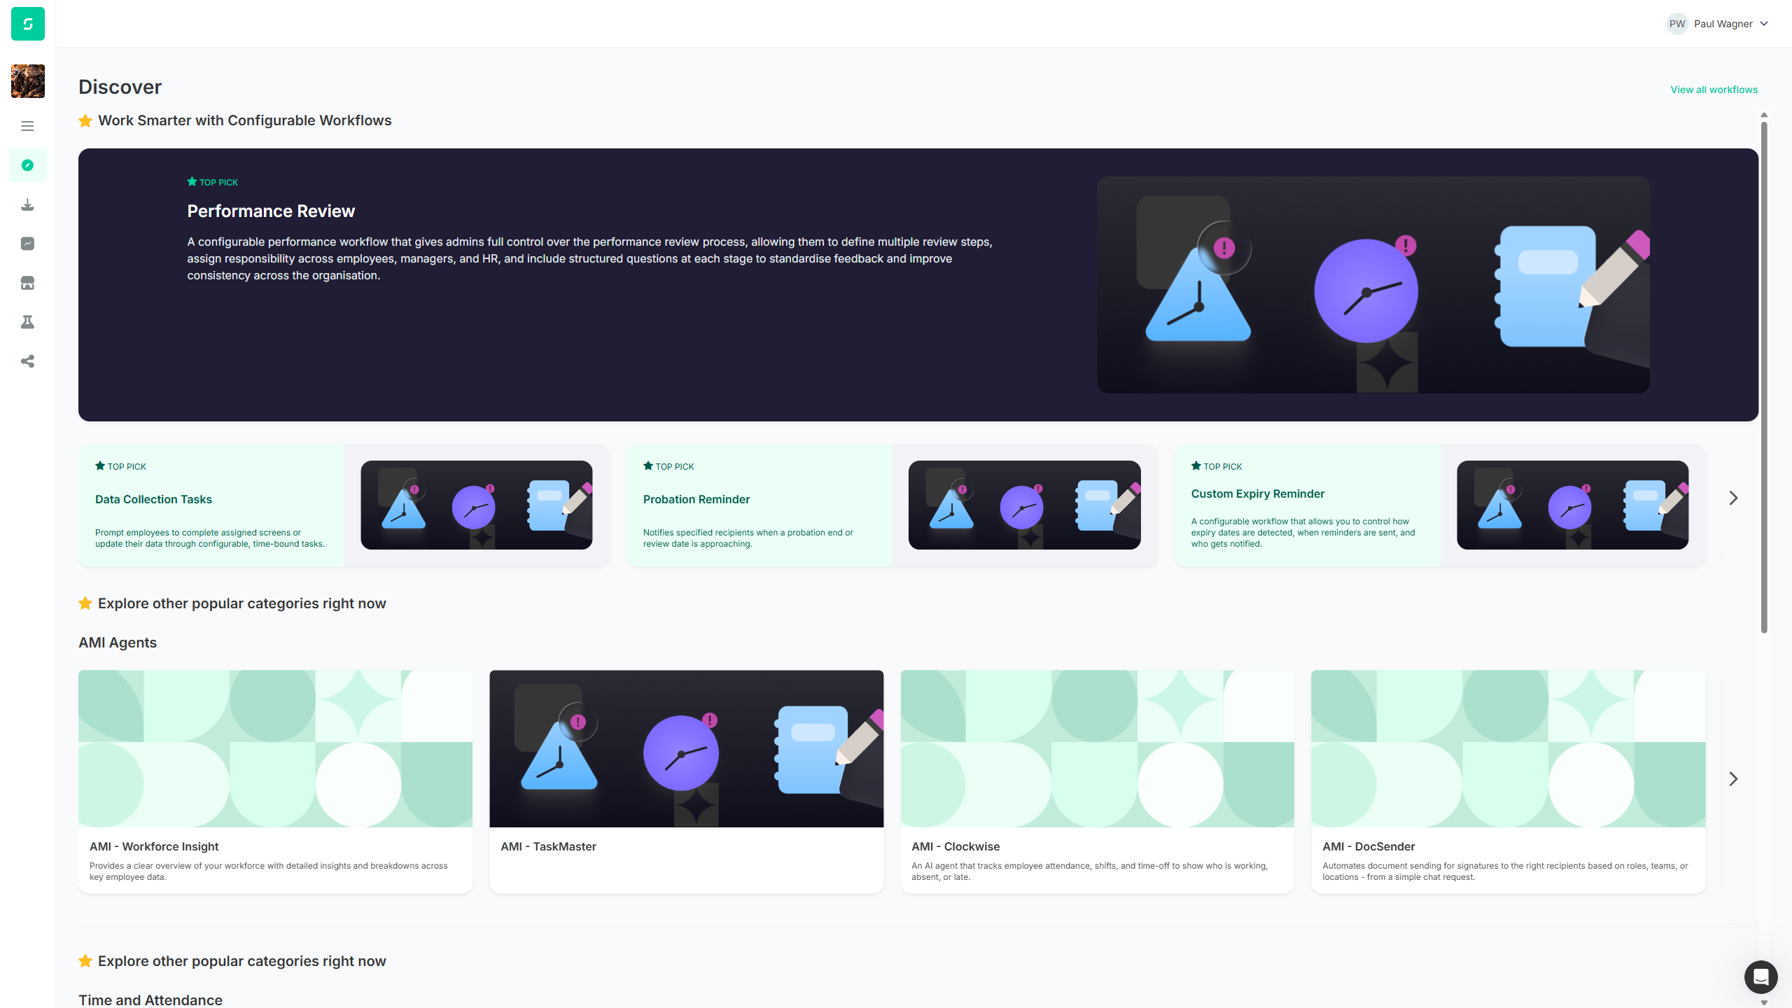Click the PW user avatar
The width and height of the screenshot is (1792, 1008).
(1677, 24)
